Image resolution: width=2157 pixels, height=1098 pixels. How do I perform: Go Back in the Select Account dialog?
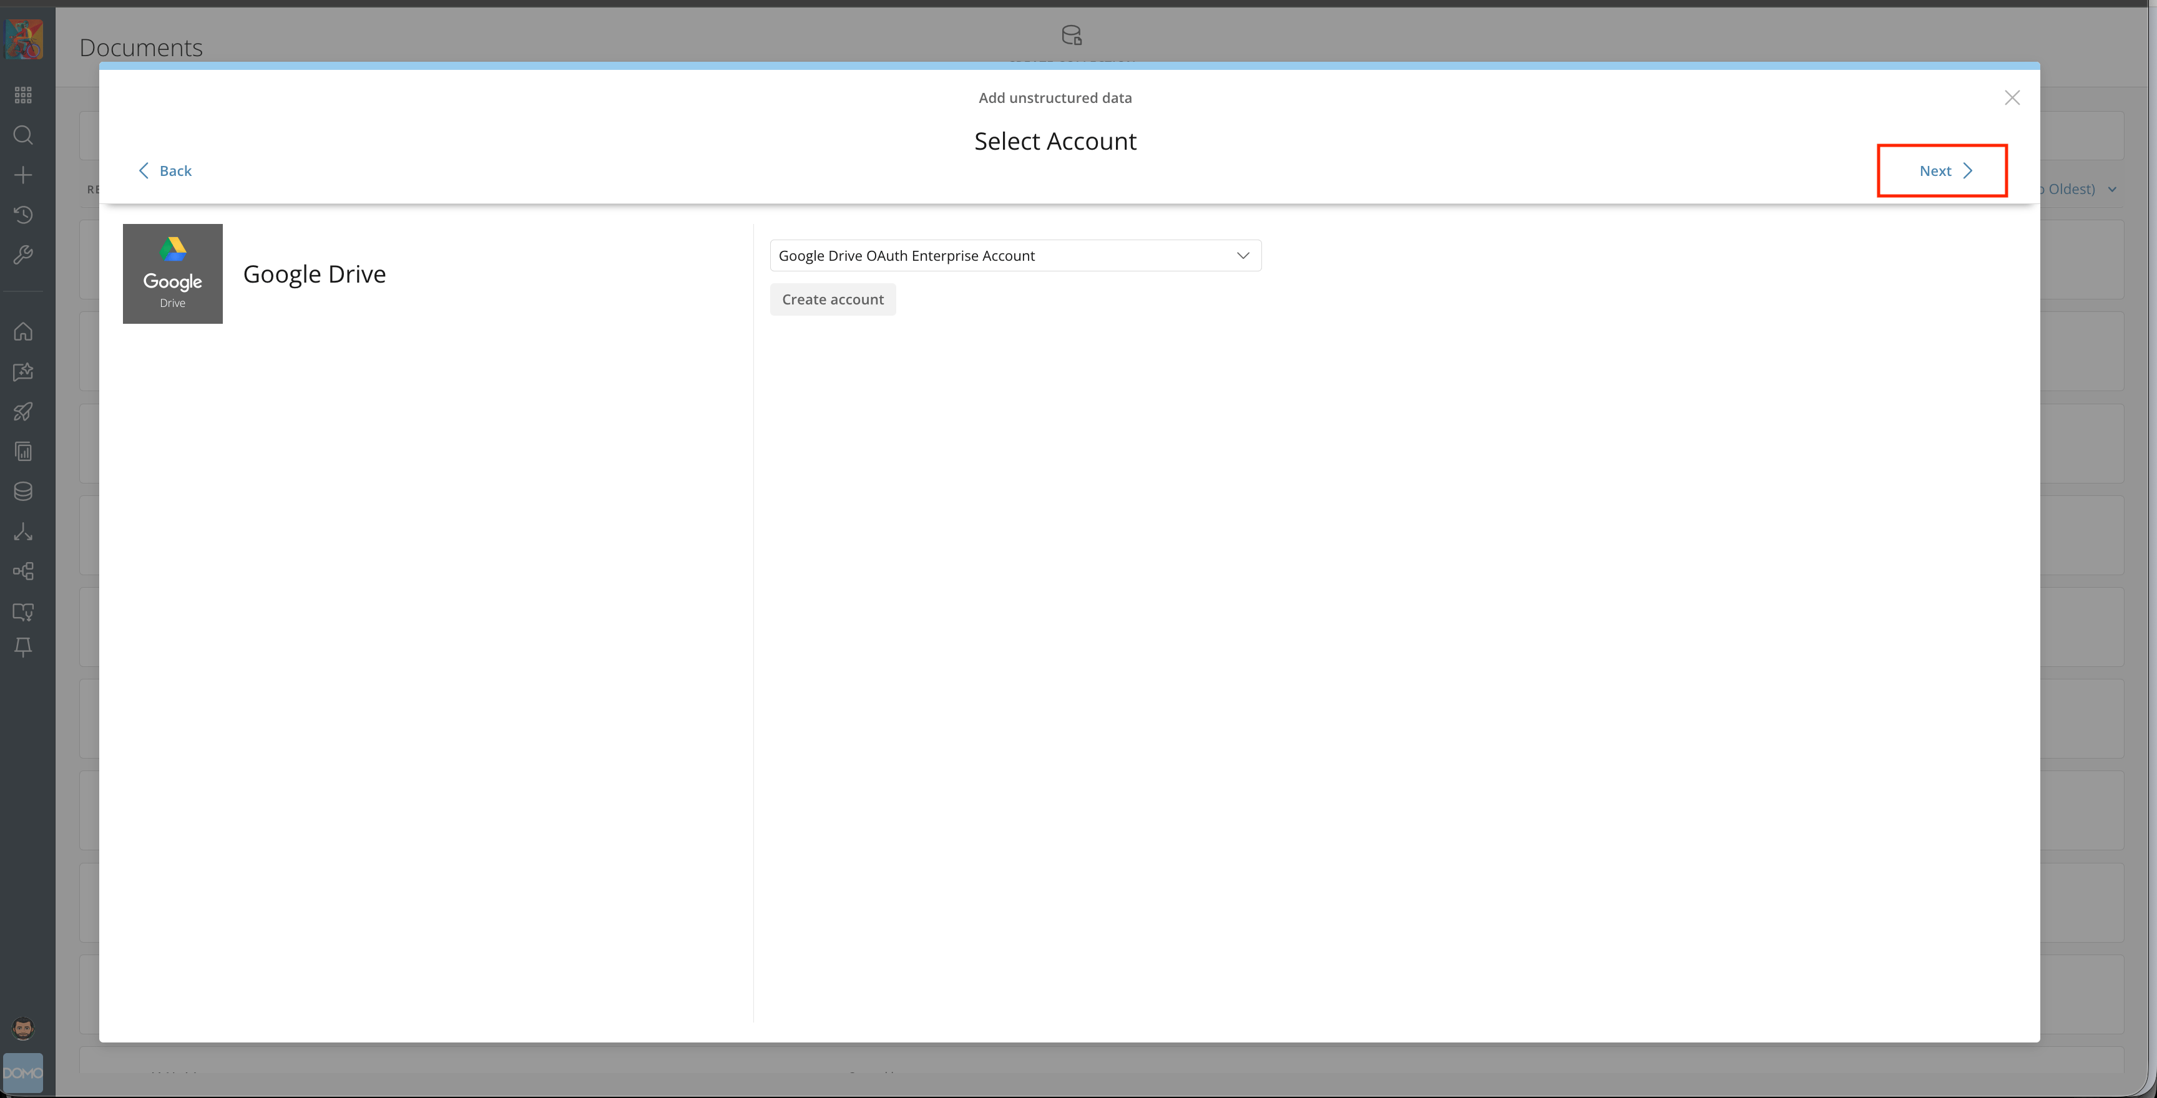coord(165,171)
